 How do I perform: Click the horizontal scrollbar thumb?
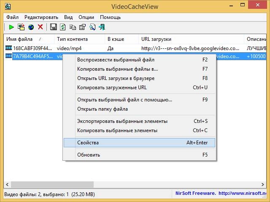52,185
